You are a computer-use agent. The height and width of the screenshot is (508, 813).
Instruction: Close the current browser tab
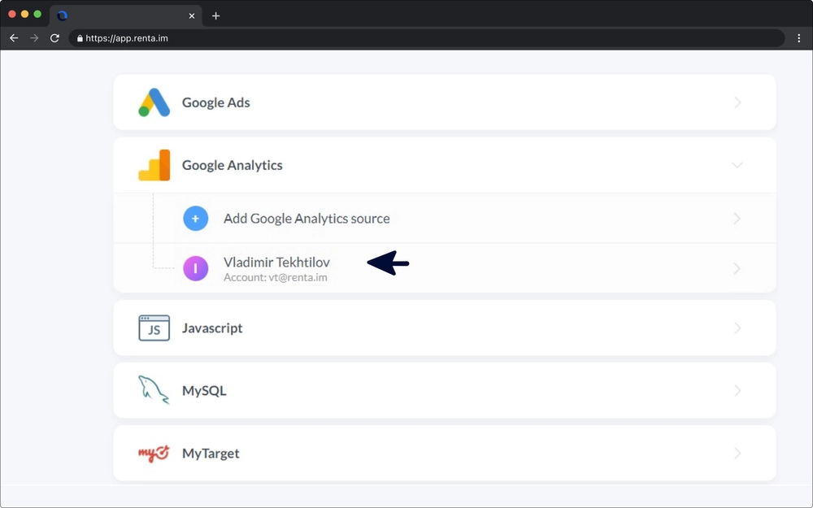[x=192, y=16]
